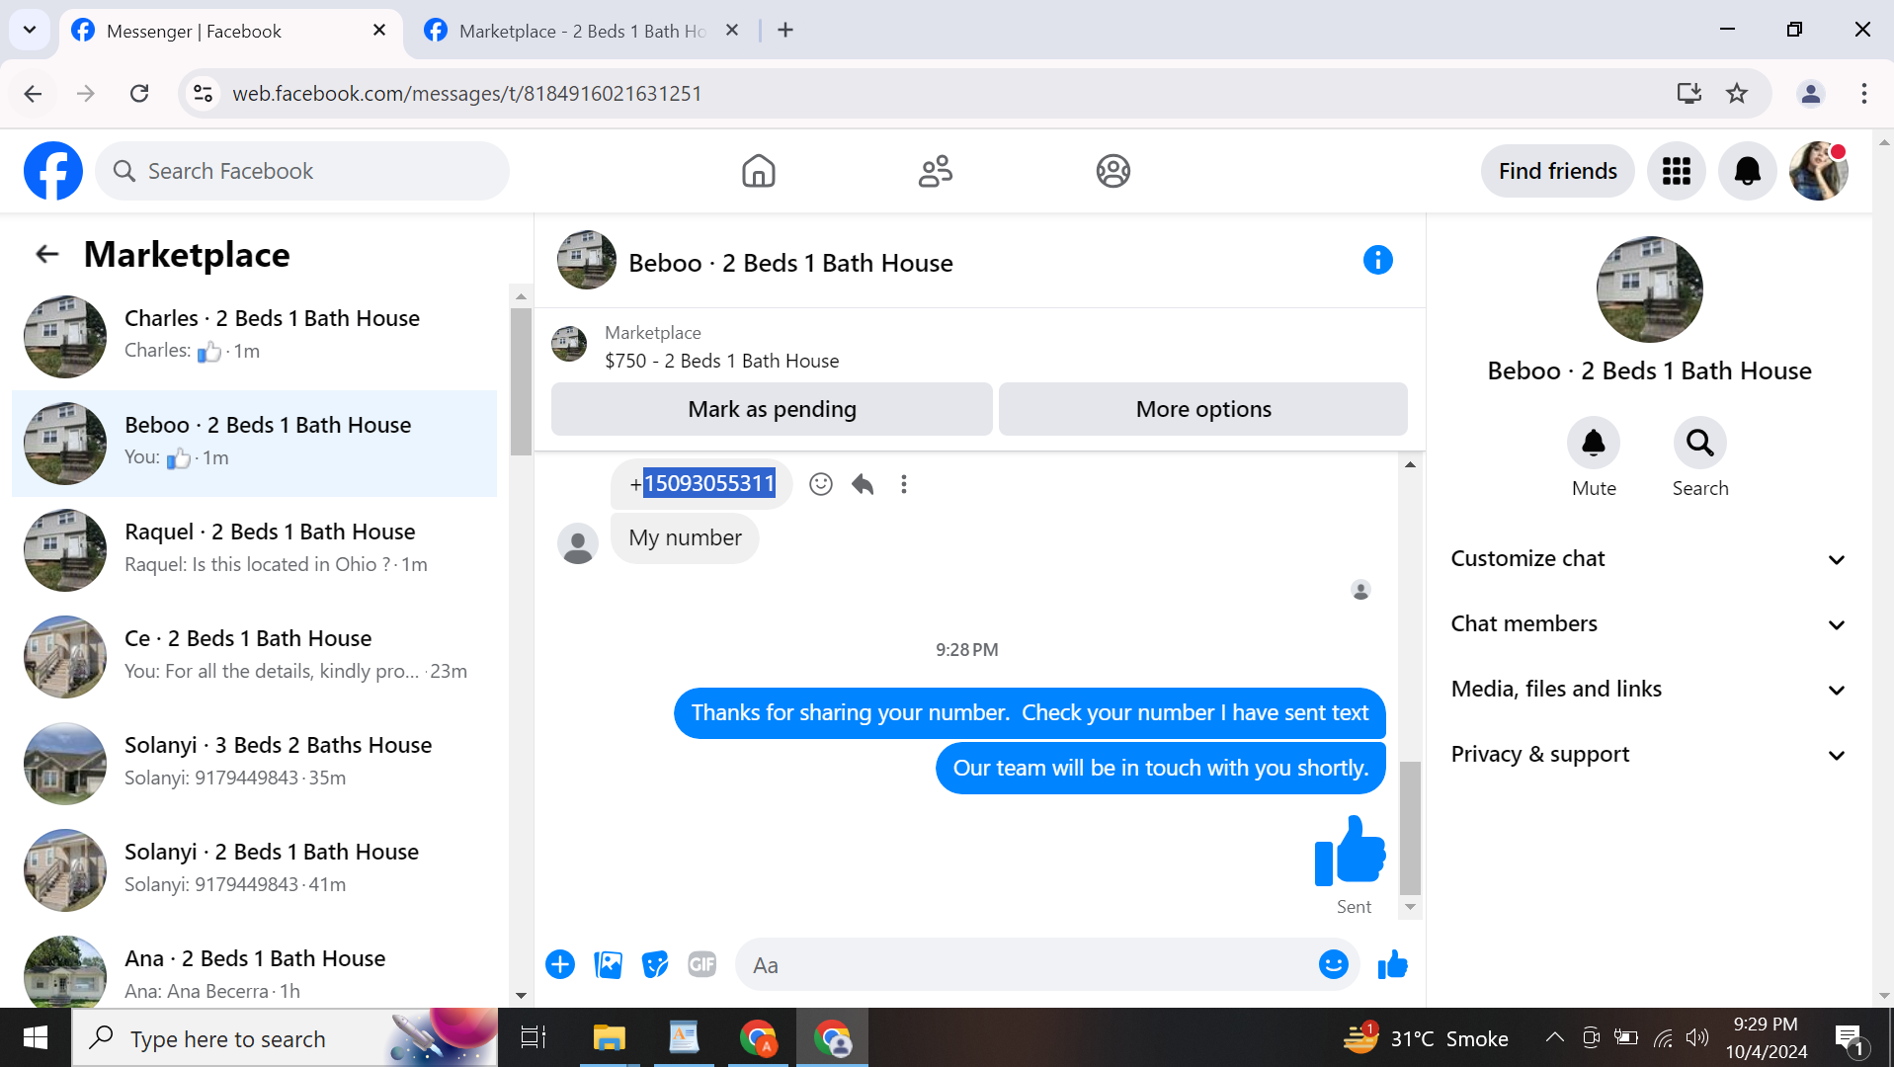
Task: Open more actions plus icon in composer
Action: (560, 964)
